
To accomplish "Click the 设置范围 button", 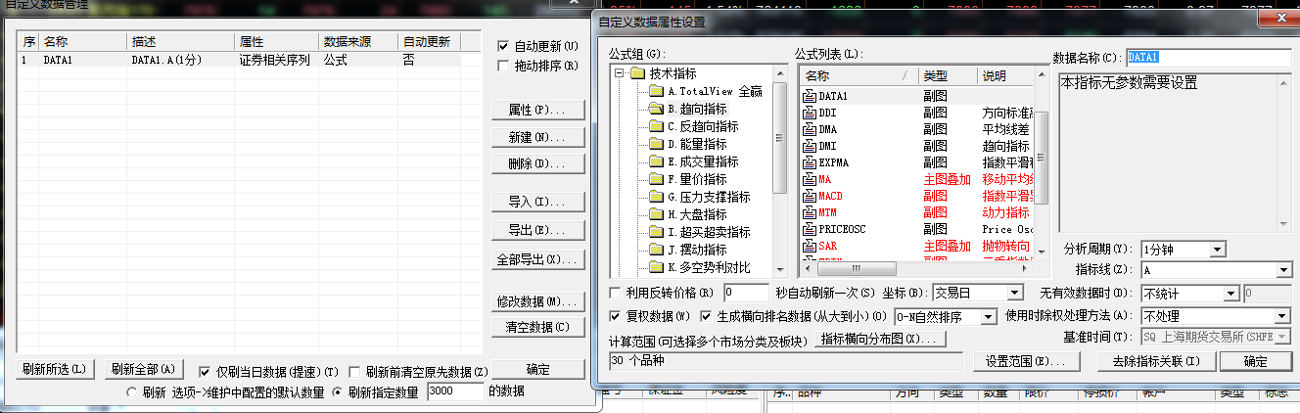I will click(x=1026, y=361).
